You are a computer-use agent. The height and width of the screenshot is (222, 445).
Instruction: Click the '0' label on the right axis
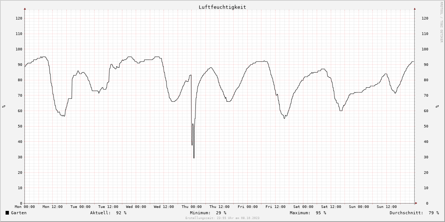[427, 203]
